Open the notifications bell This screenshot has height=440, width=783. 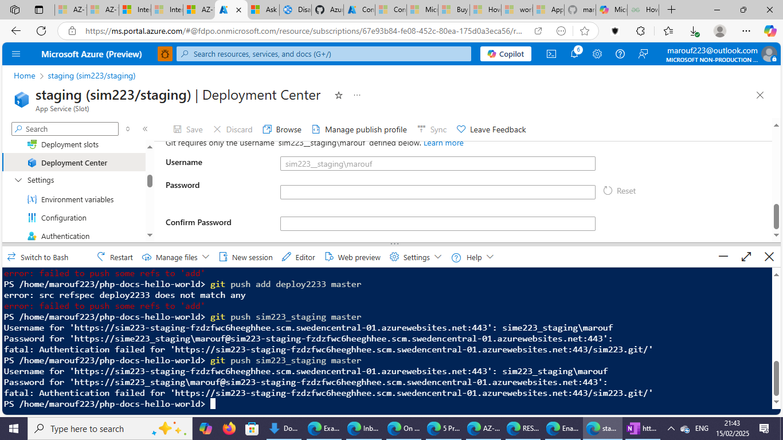[x=574, y=54]
